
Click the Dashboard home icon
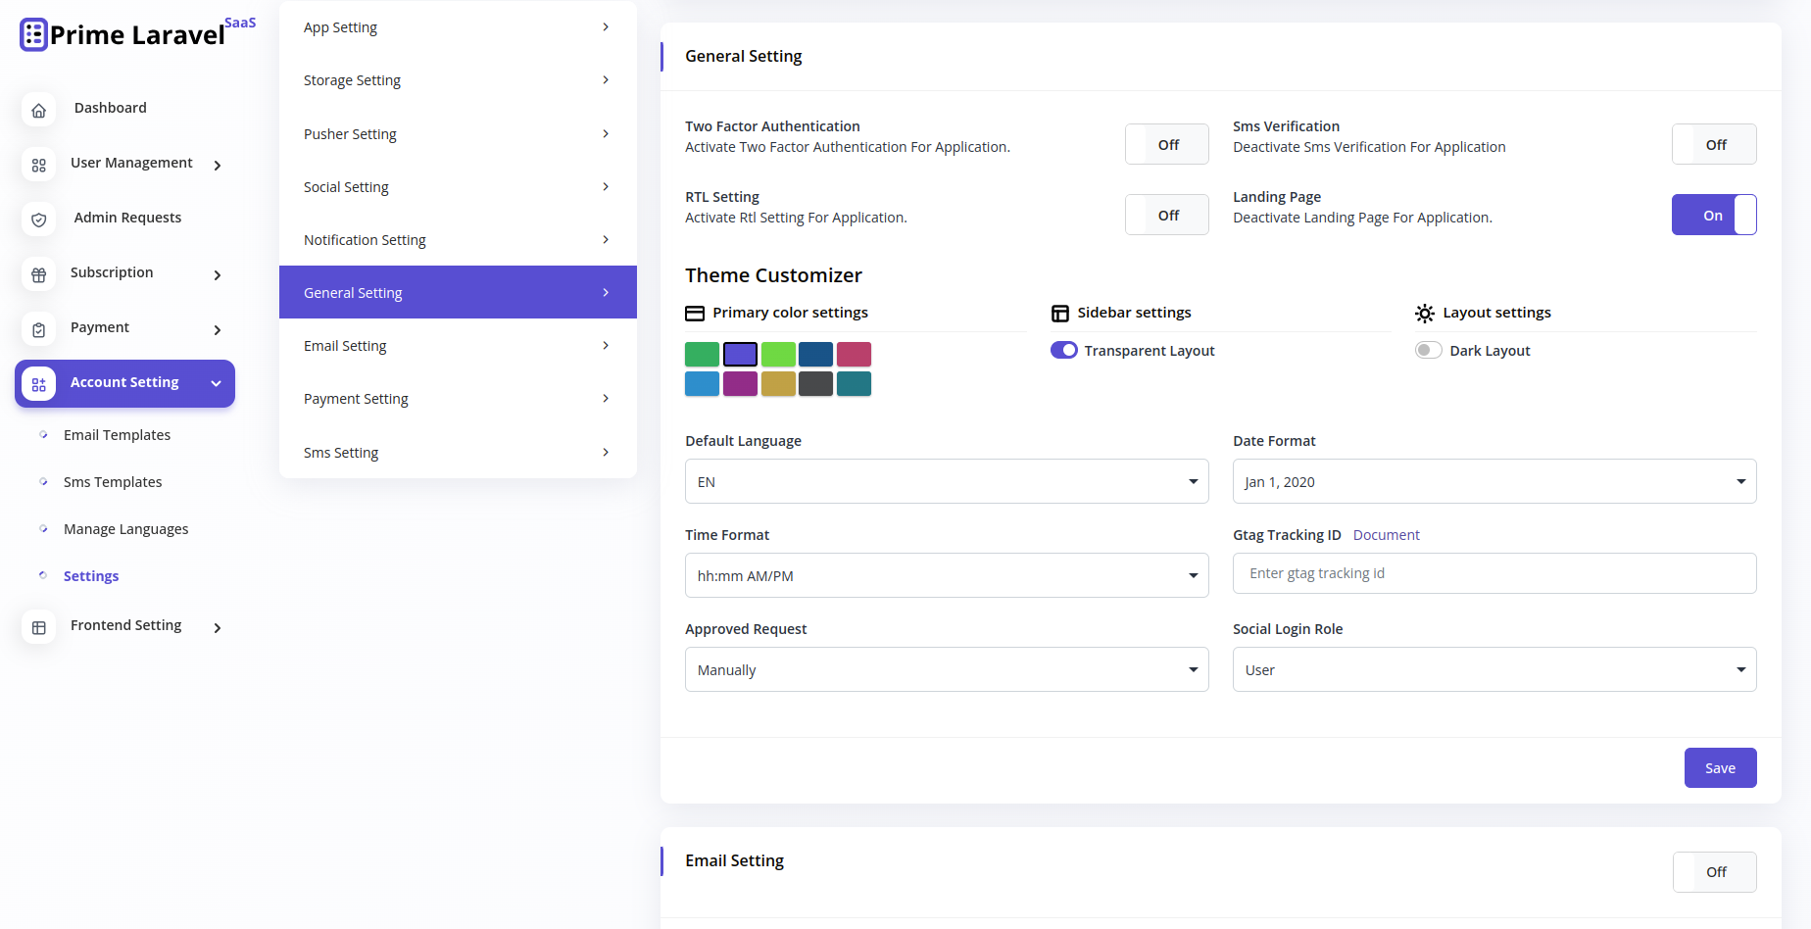point(38,110)
